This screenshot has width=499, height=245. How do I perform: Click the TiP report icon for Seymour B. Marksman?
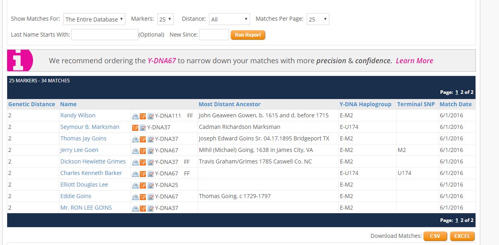tap(135, 128)
